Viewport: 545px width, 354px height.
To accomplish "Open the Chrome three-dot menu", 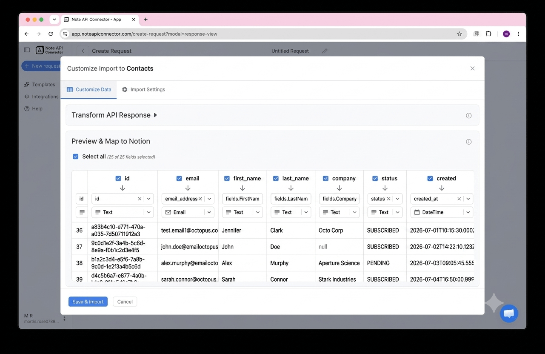I will click(x=518, y=34).
